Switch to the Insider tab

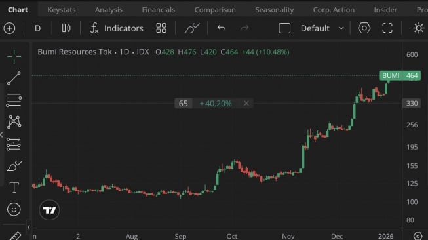385,10
